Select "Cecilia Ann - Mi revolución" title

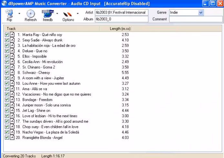[x=42, y=62]
